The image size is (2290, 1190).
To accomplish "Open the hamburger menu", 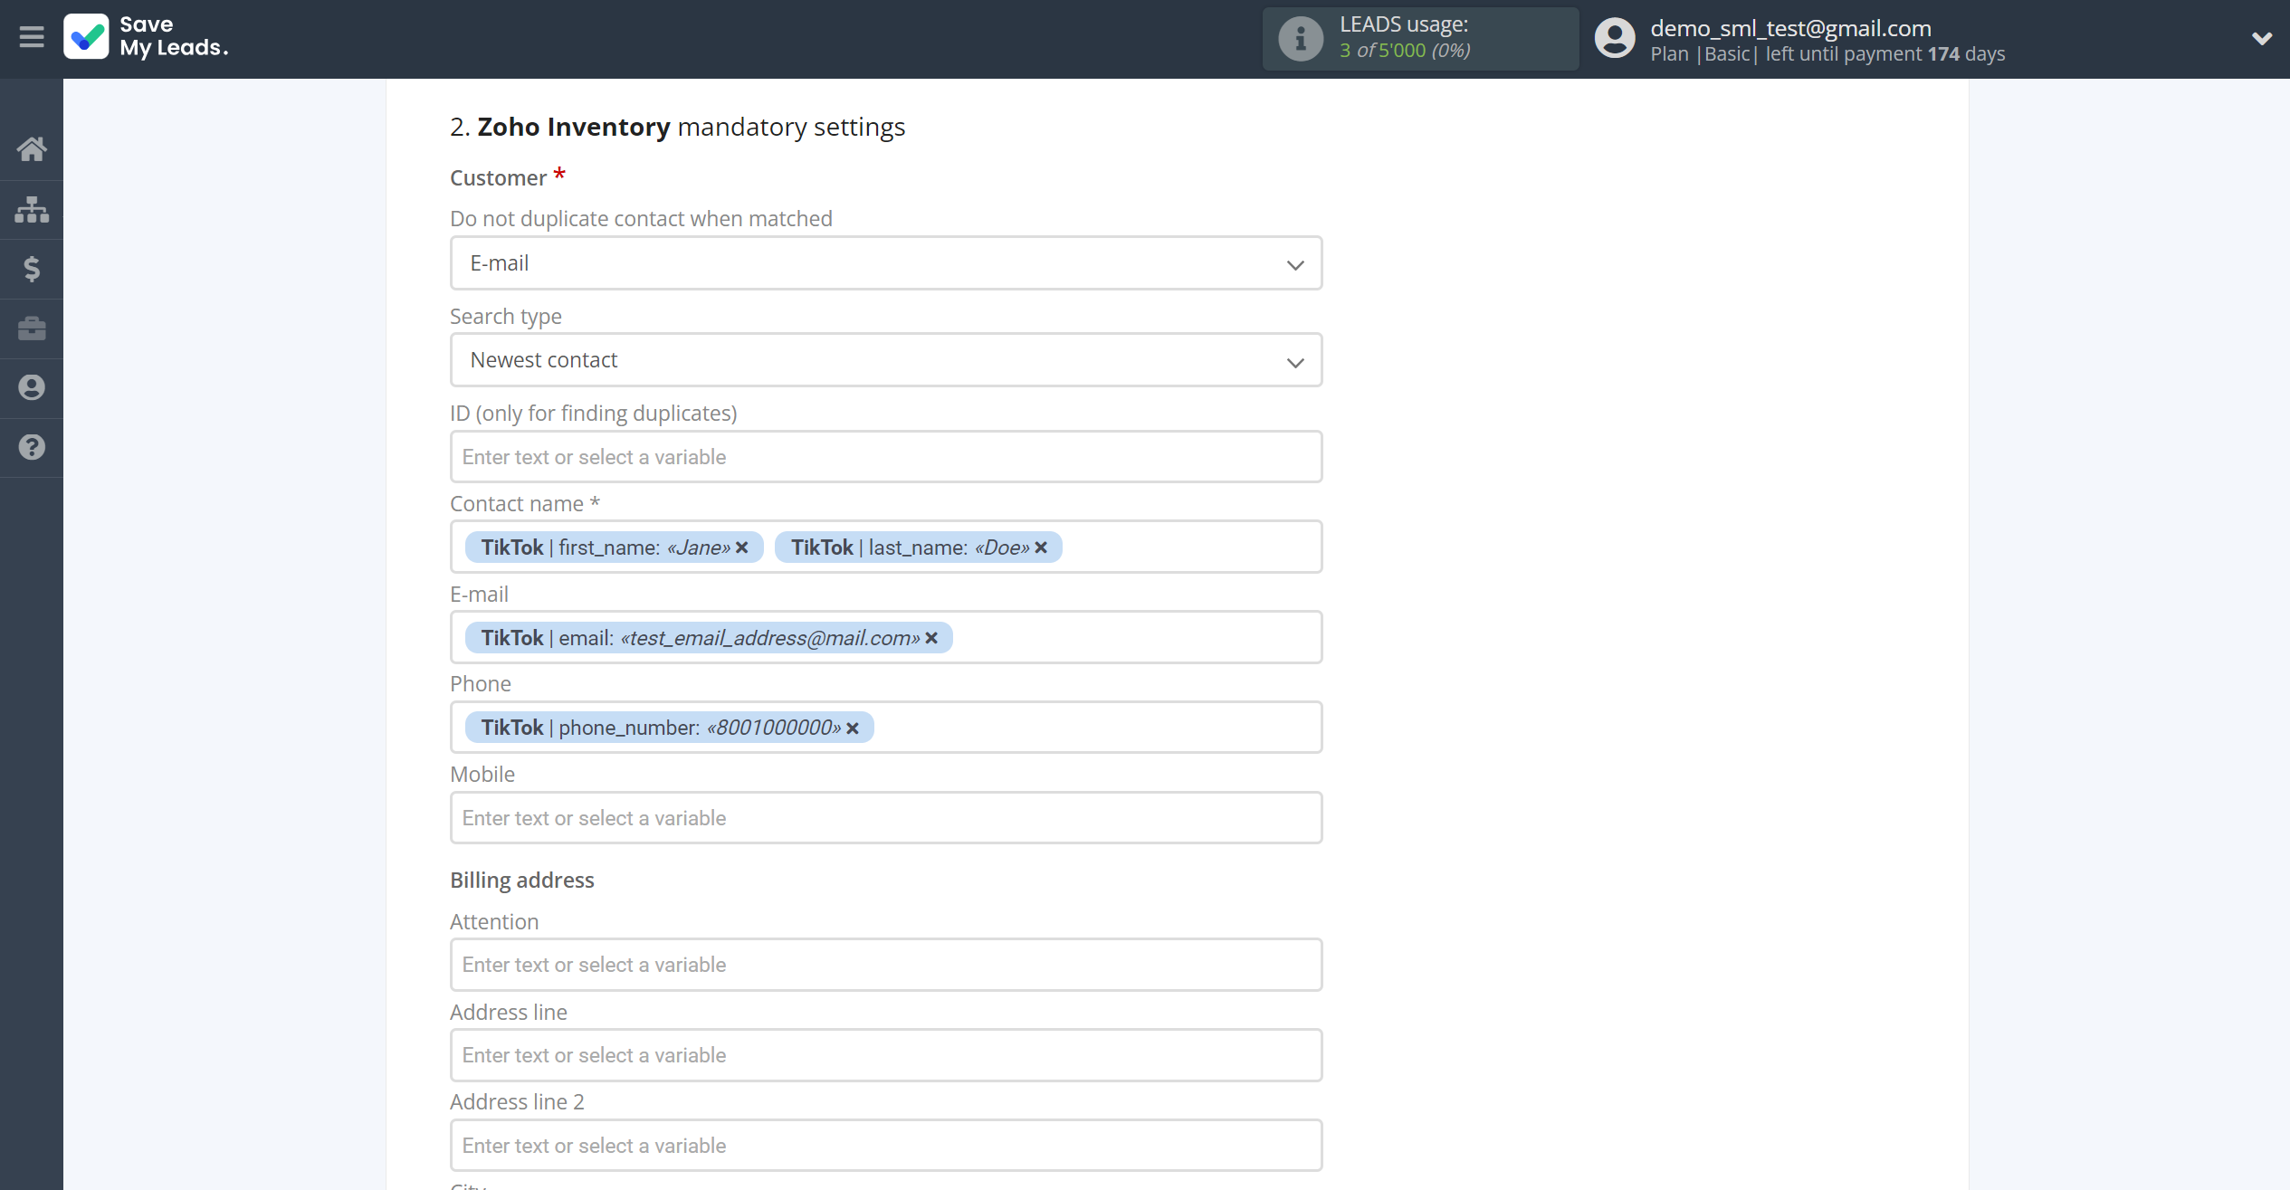I will [32, 37].
